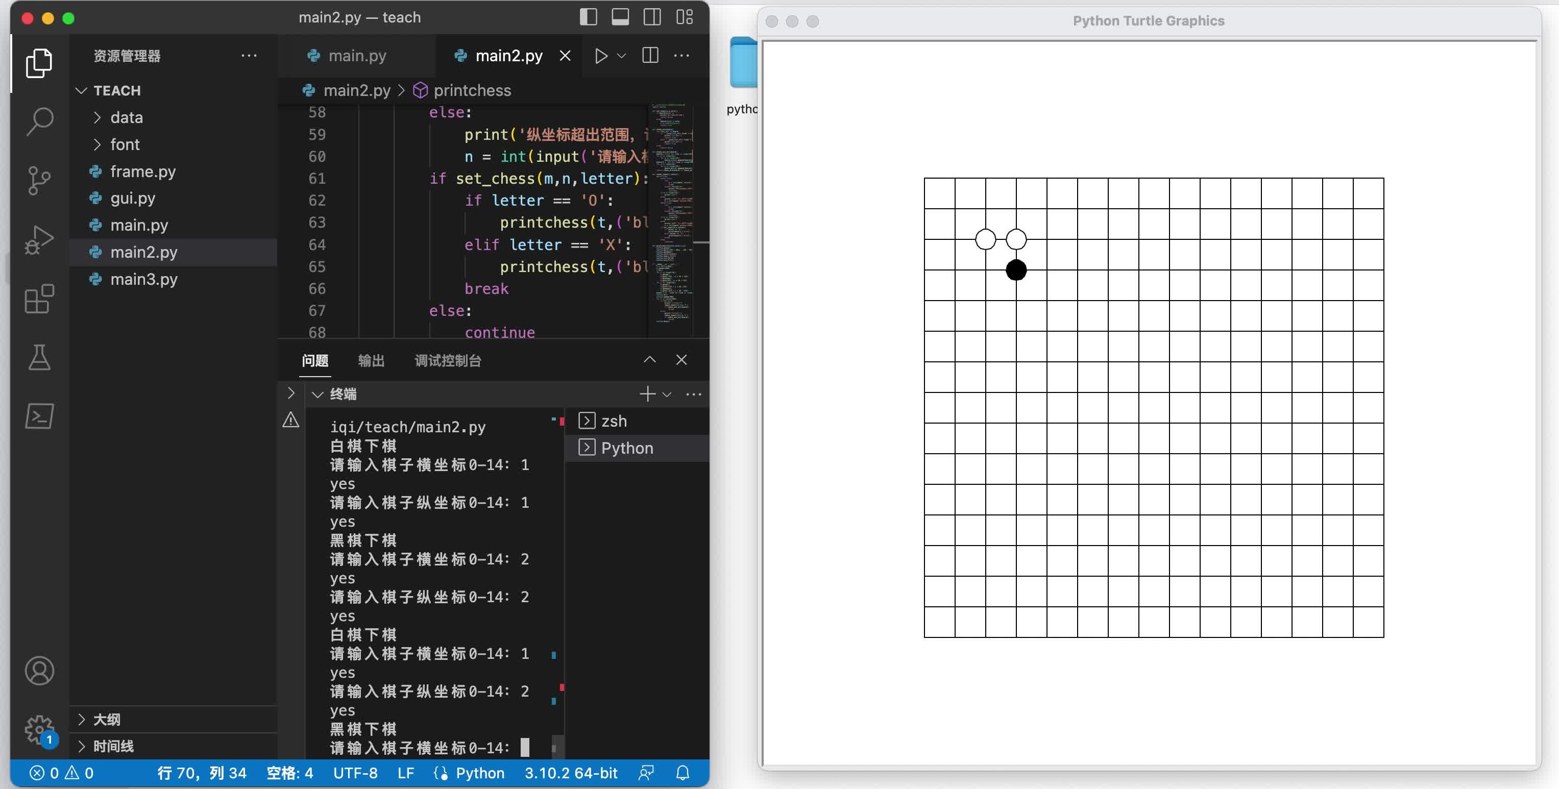Open the 输出 panel tab

371,361
